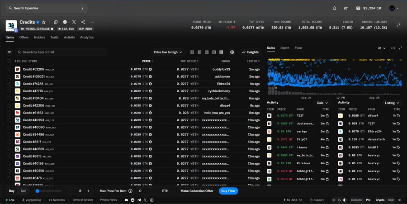407x204 pixels.
Task: Focus the Search OpenSea field
Action: click(x=47, y=8)
